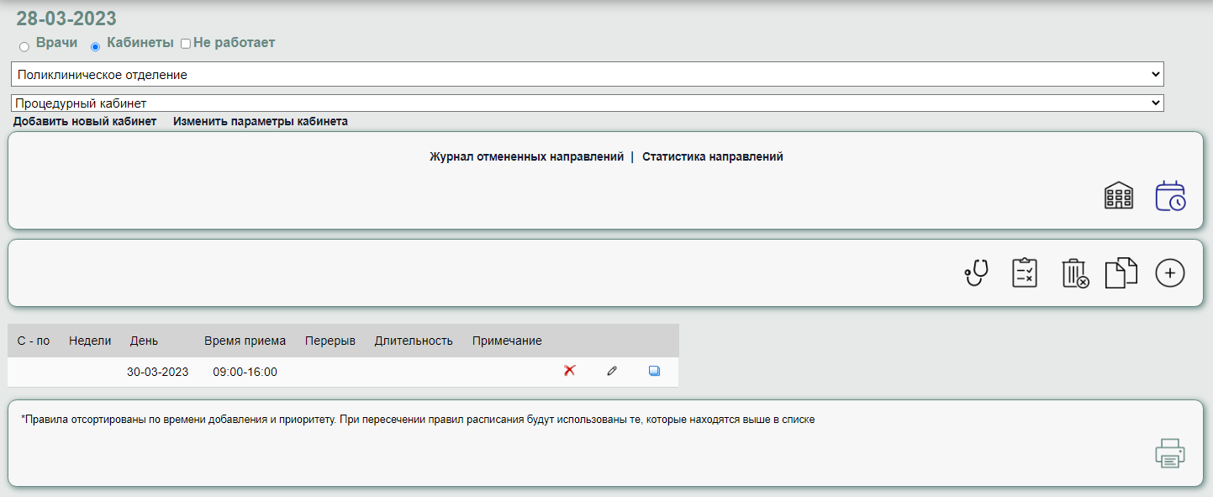Screen dimensions: 1213x497
Task: Click the printer icon
Action: tap(1169, 452)
